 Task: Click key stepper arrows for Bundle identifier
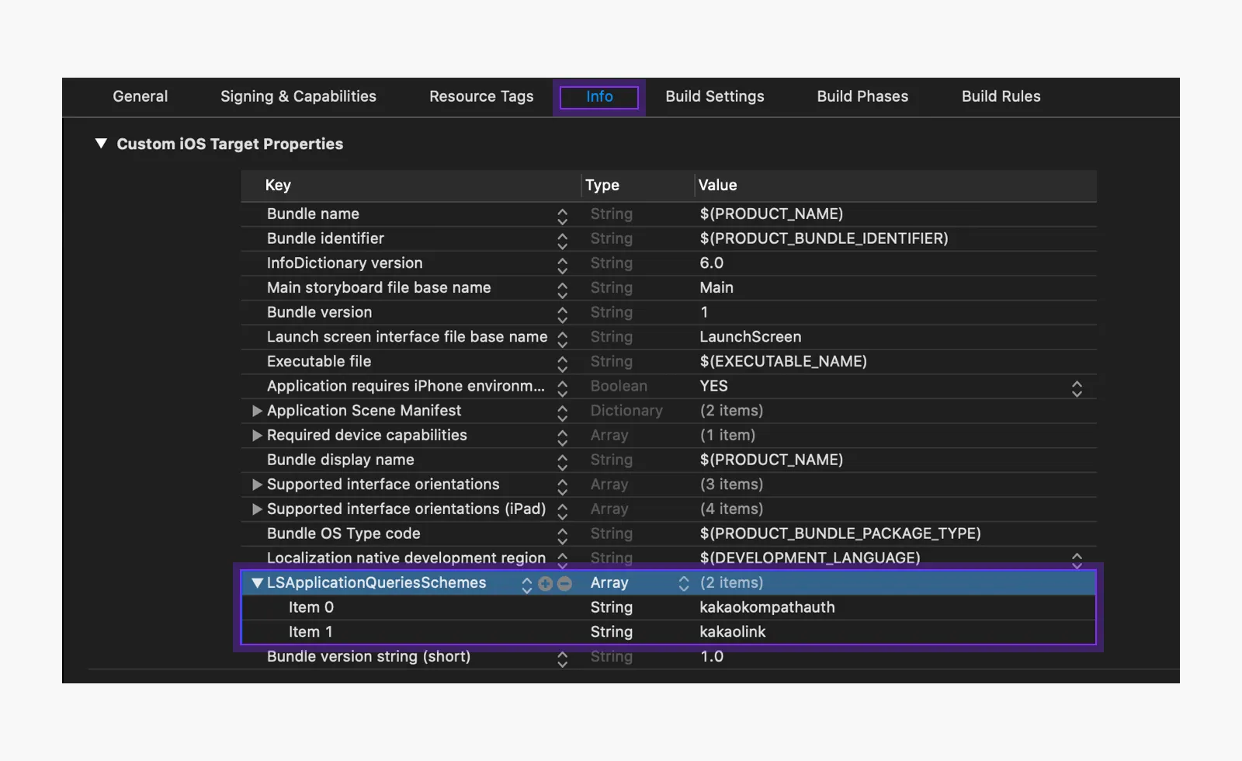(562, 240)
